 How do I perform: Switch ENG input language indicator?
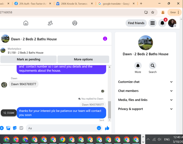coord(167,139)
